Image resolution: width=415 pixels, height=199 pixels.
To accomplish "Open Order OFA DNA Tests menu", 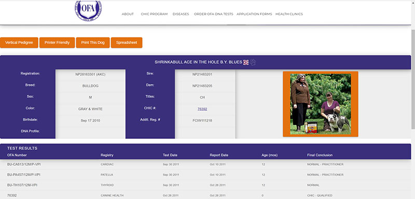I will 214,14.
